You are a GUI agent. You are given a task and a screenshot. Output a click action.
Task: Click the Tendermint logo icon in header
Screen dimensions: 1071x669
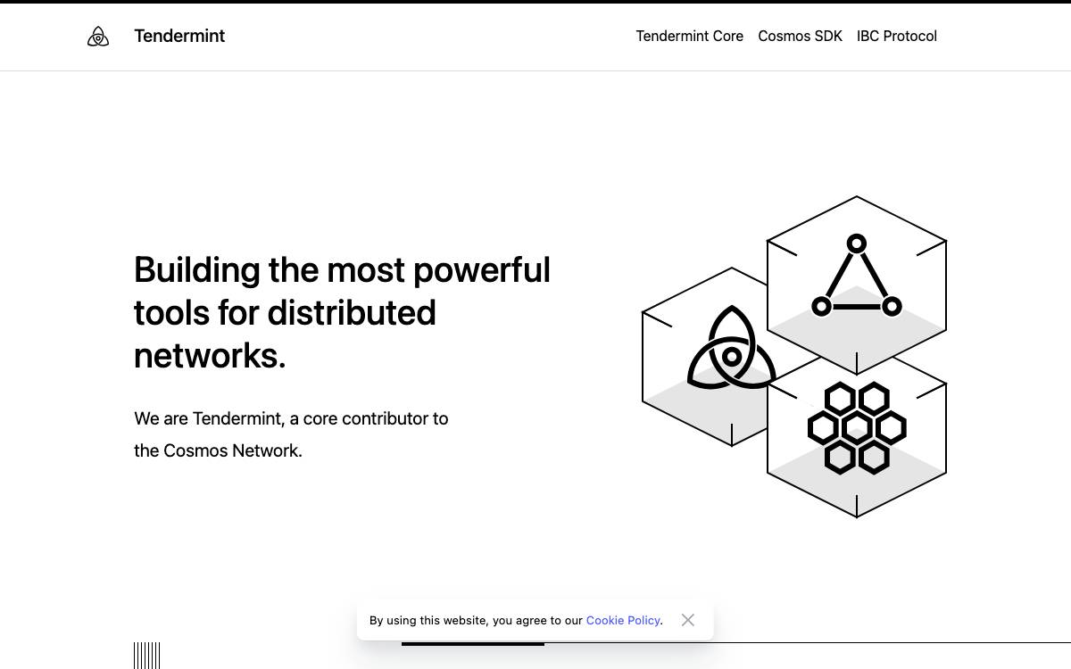tap(98, 37)
